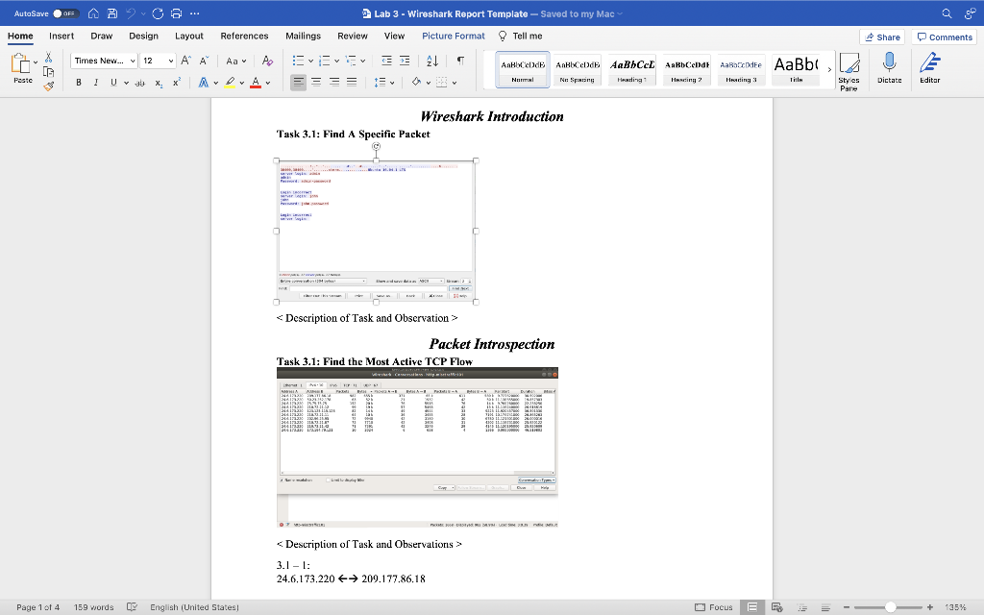Open the Styles Pane
984x615 pixels.
[x=849, y=68]
